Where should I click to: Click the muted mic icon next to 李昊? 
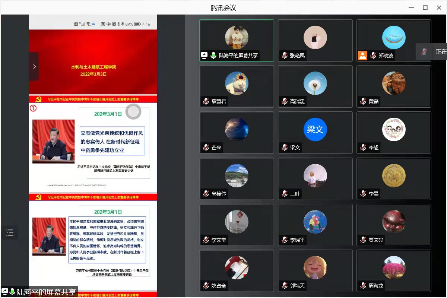(363, 194)
